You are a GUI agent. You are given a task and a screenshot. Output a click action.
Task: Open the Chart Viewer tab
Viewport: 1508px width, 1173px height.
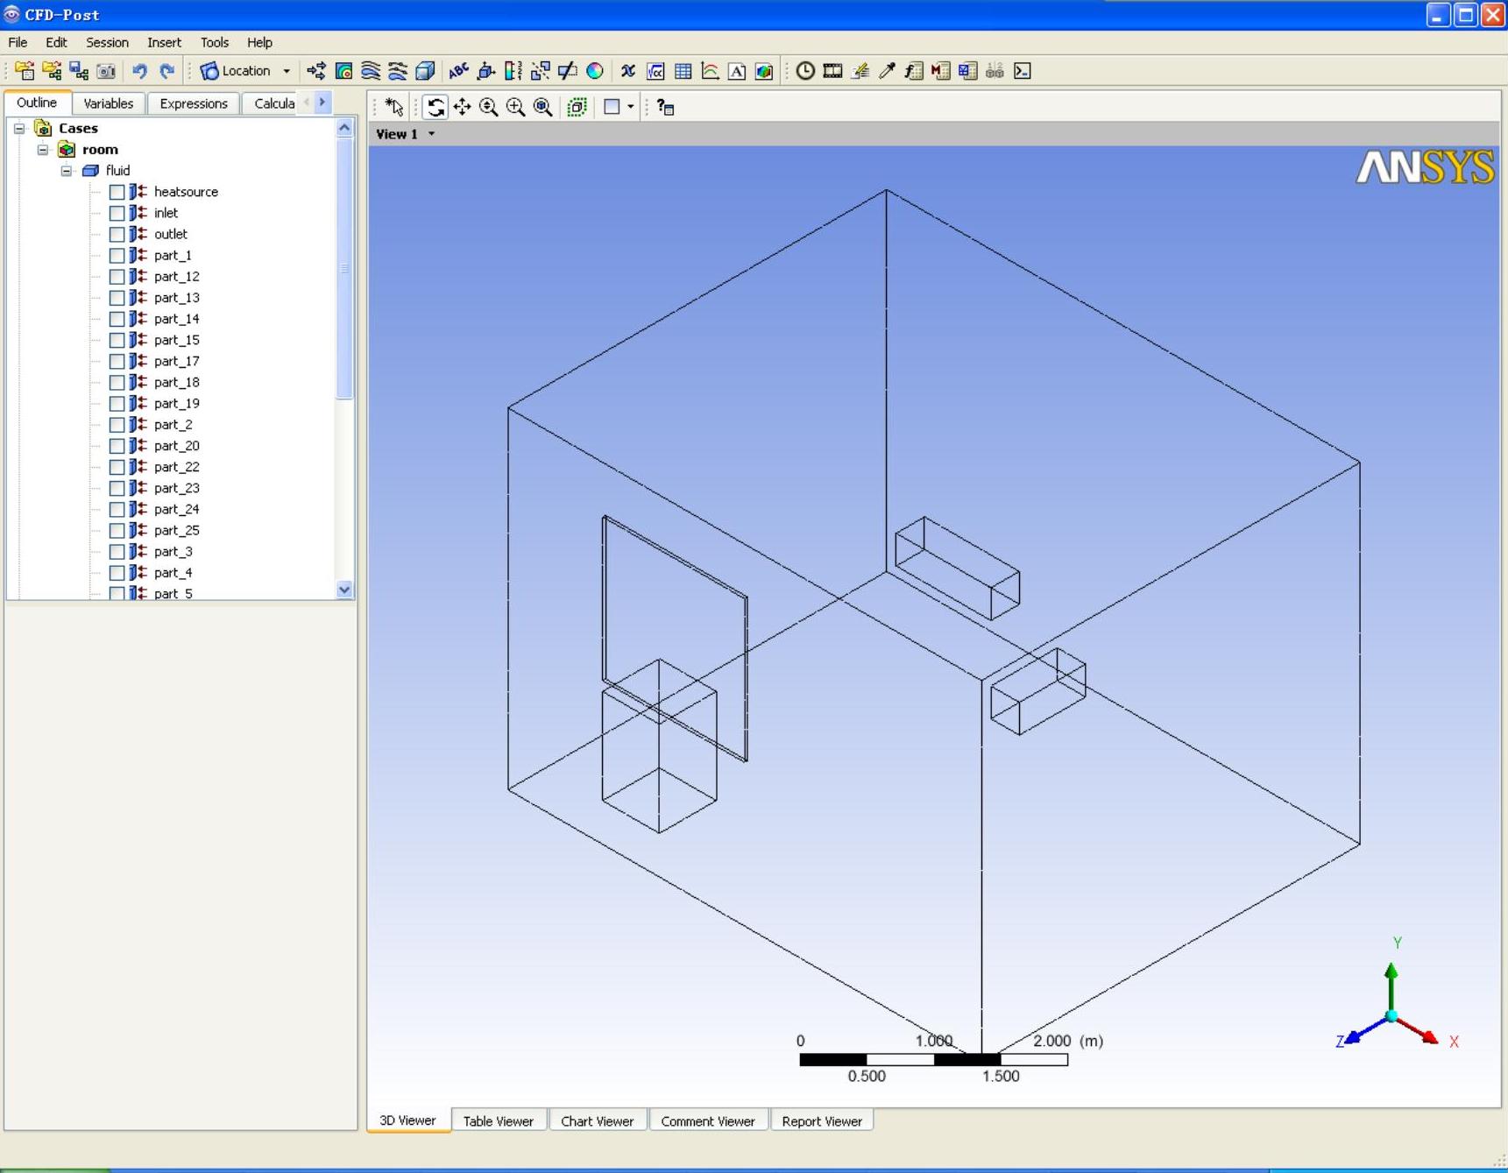[x=597, y=1120]
